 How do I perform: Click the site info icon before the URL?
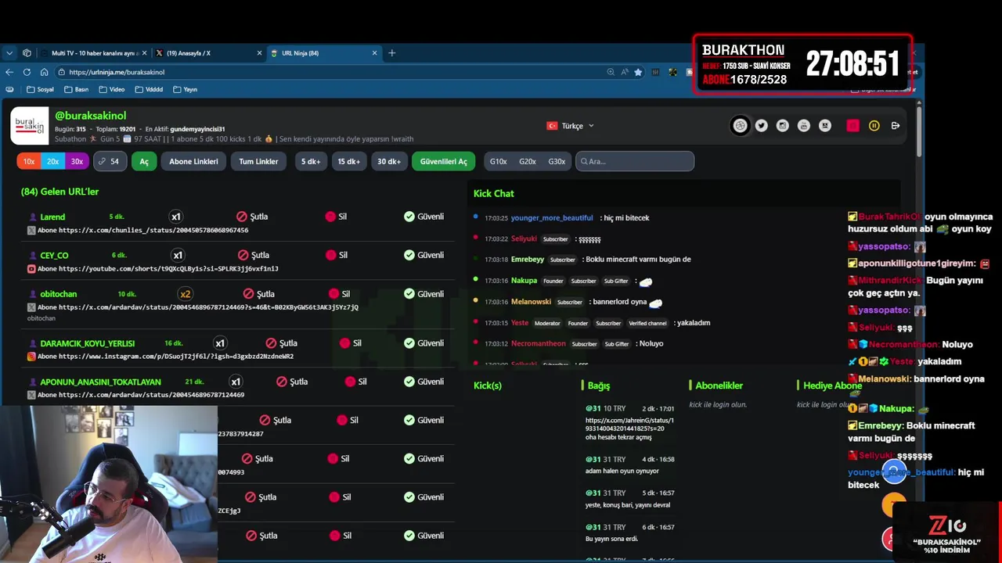[x=60, y=72]
